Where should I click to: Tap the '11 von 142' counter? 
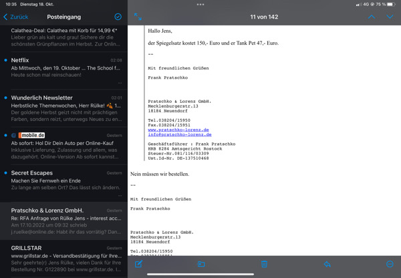[264, 17]
